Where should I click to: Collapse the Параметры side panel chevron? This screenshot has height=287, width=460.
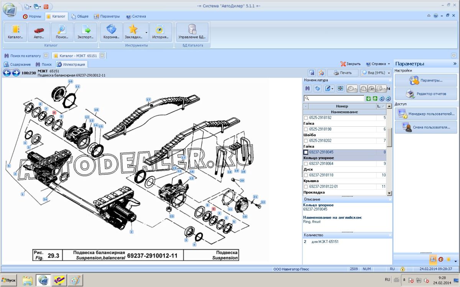click(x=455, y=64)
